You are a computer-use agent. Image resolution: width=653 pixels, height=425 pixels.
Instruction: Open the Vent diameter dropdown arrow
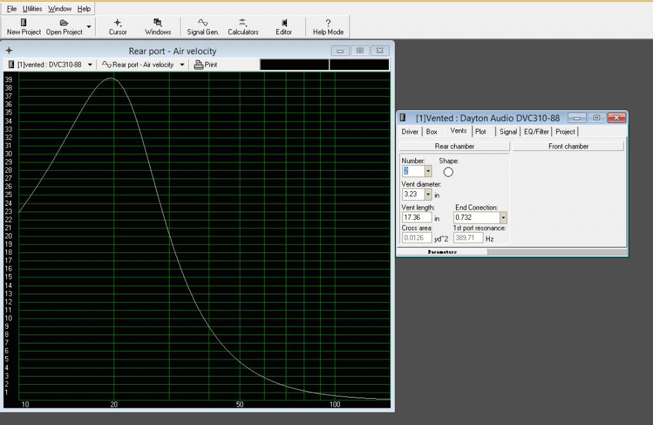click(428, 194)
